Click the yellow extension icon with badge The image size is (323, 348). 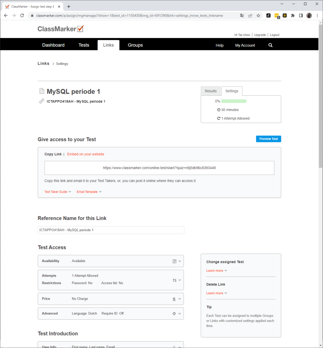click(x=277, y=16)
